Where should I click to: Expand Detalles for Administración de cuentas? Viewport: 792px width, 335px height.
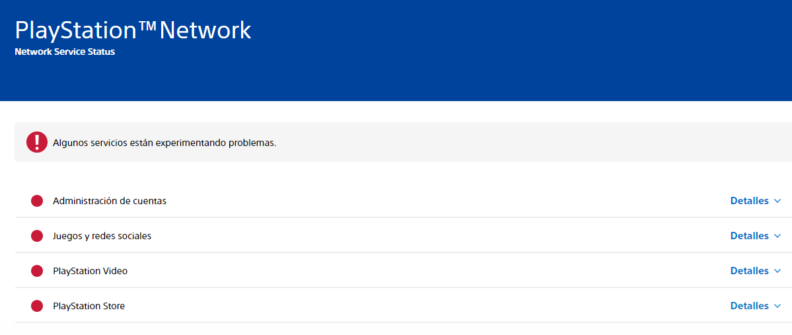point(756,201)
